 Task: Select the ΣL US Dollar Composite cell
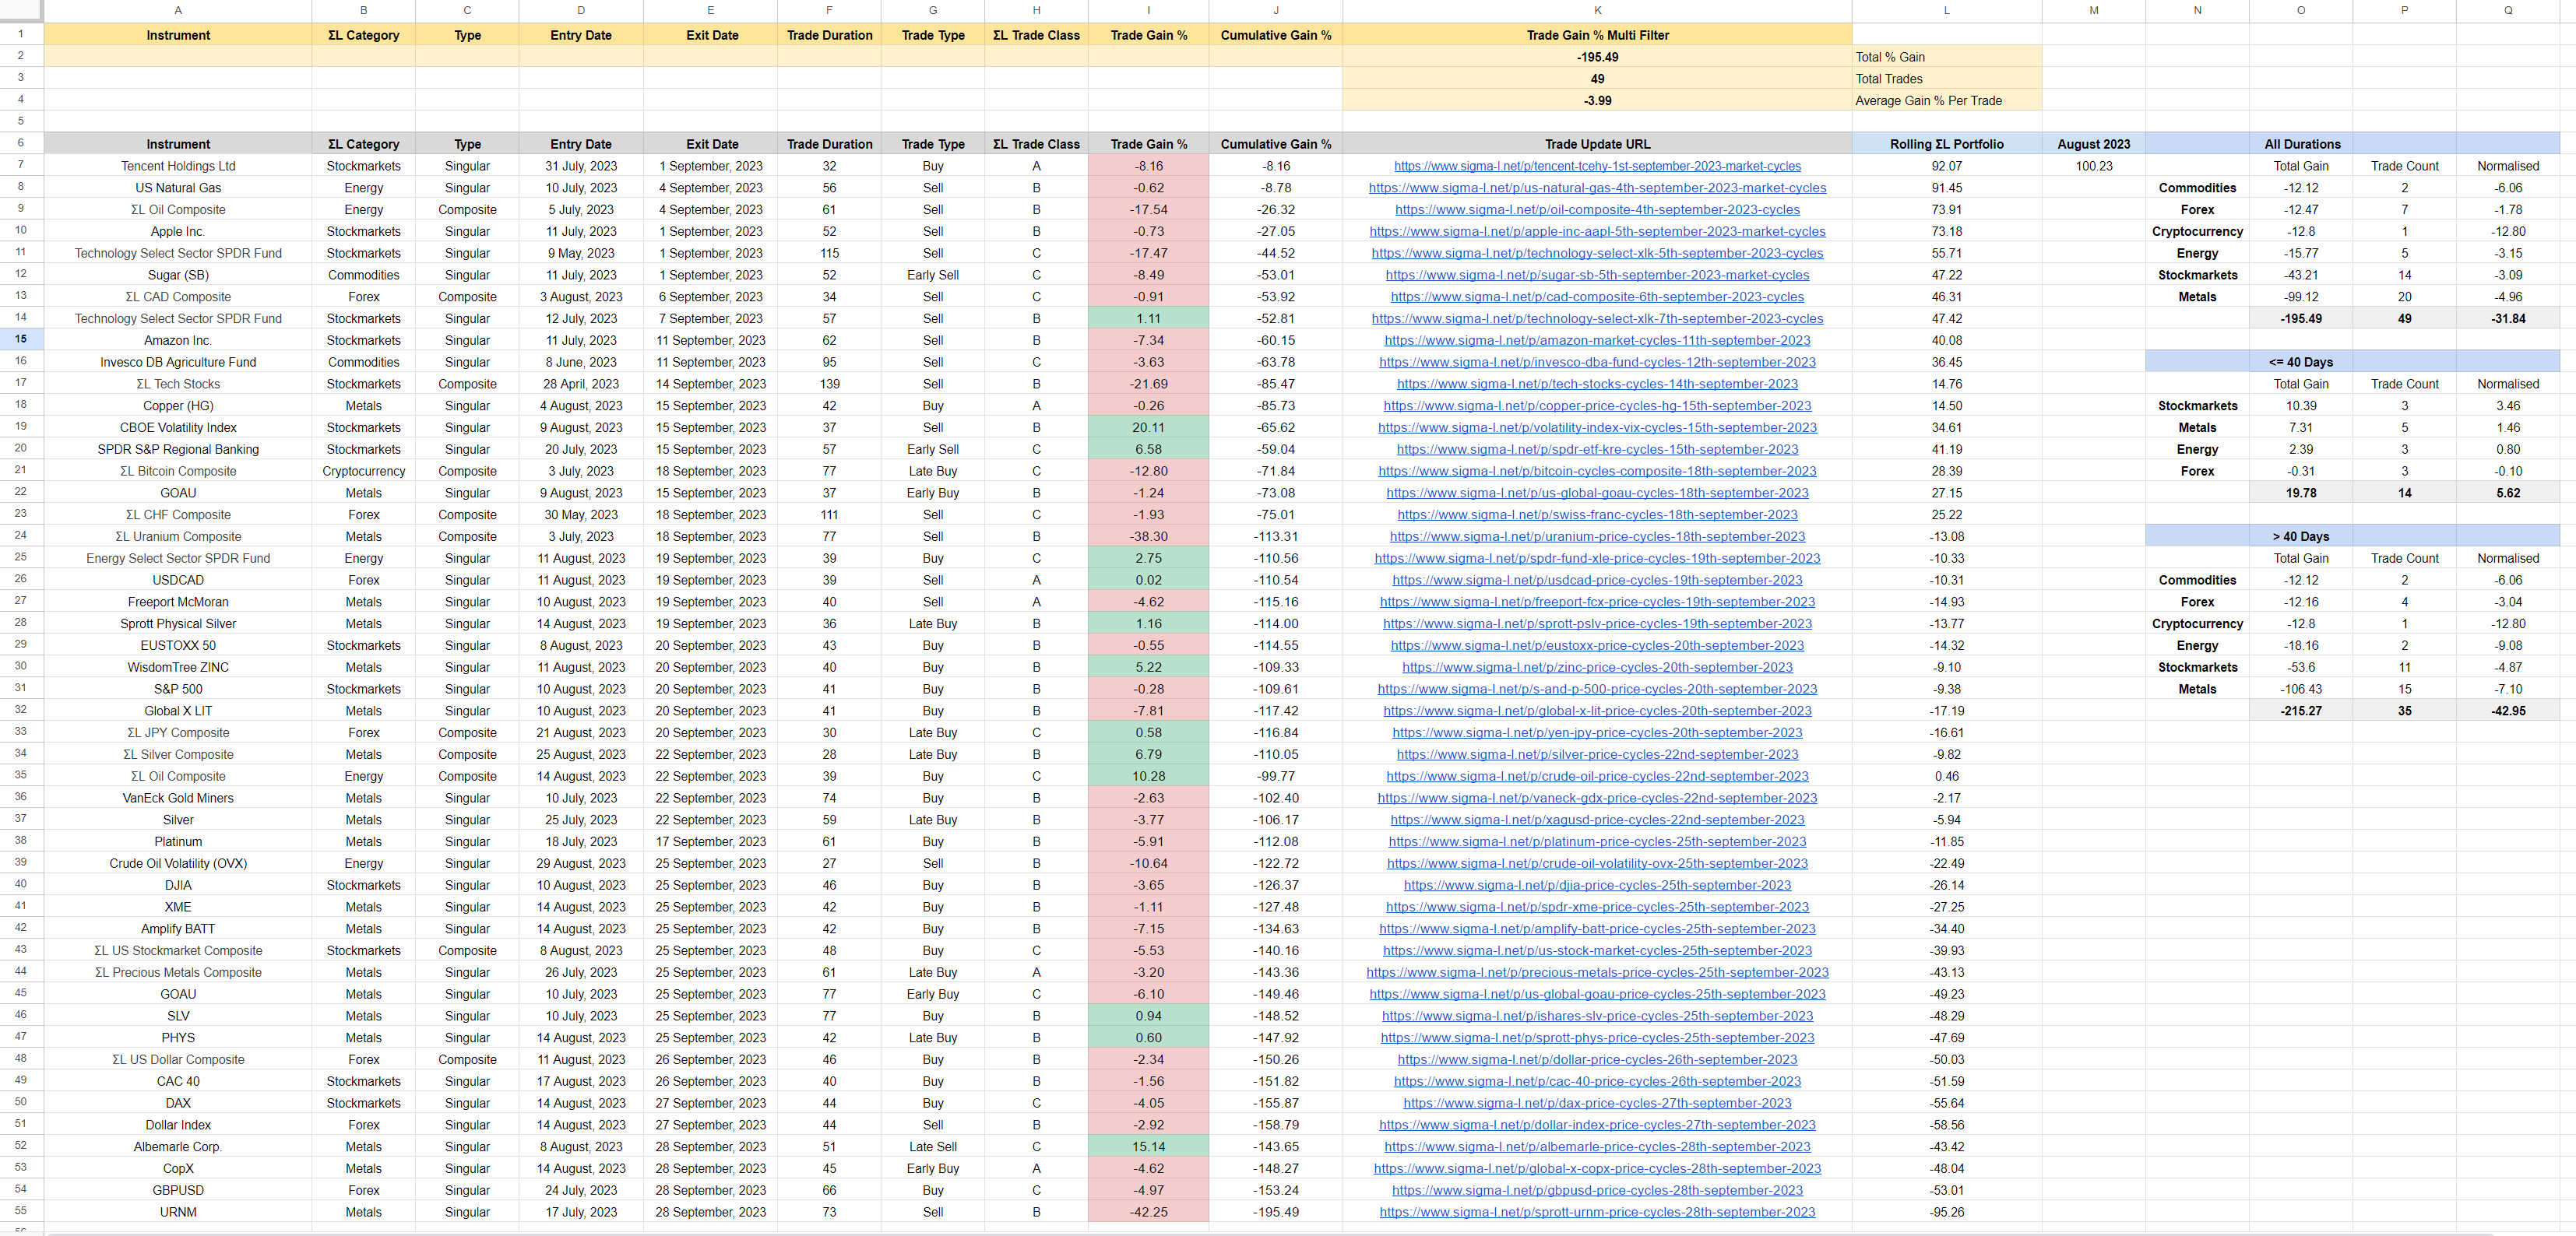178,1059
